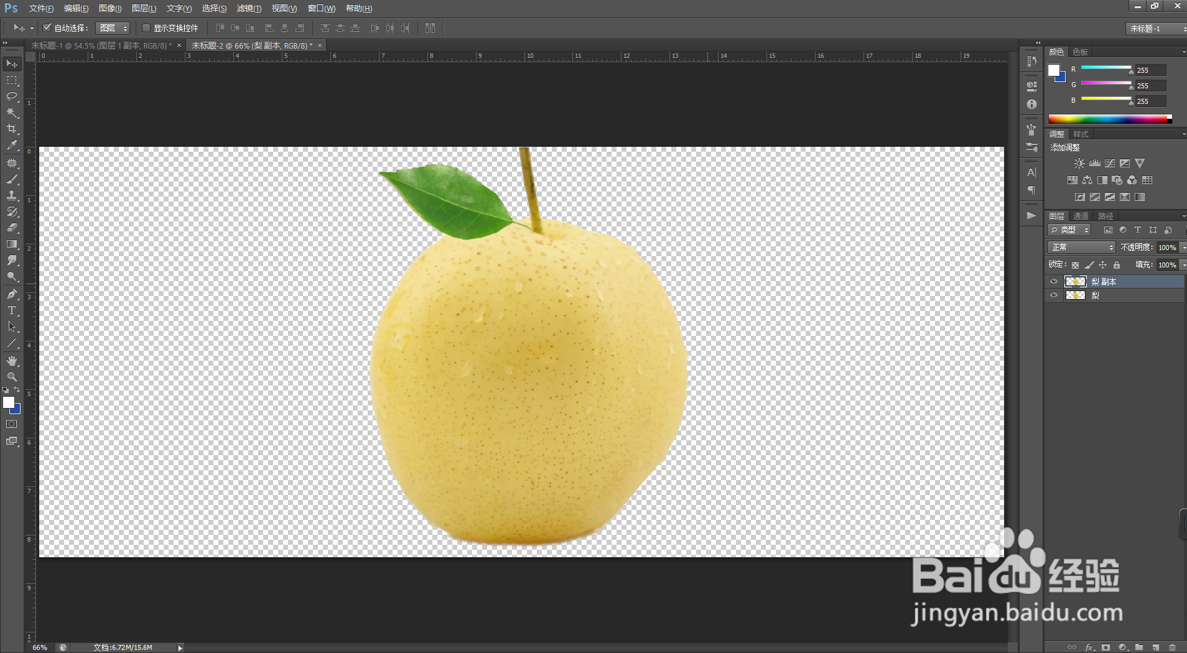Open the 图像 menu
This screenshot has height=653, width=1187.
[x=110, y=8]
